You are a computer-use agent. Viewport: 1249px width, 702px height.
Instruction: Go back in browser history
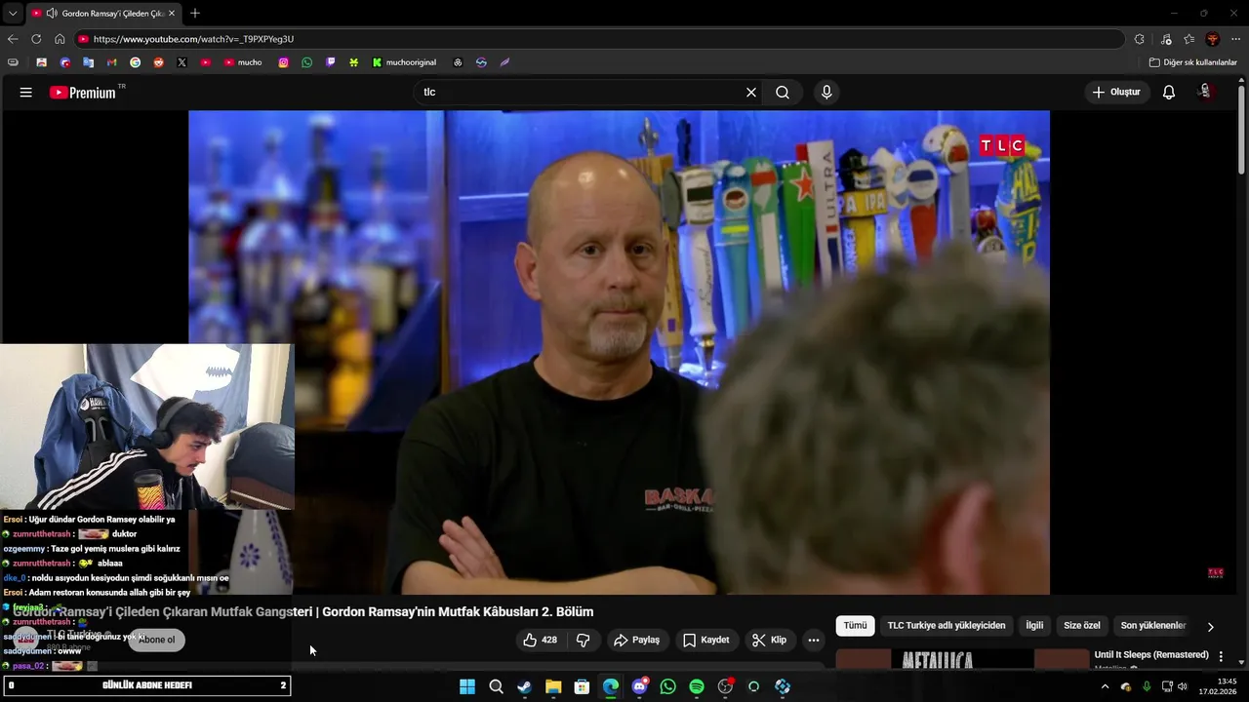[x=13, y=39]
